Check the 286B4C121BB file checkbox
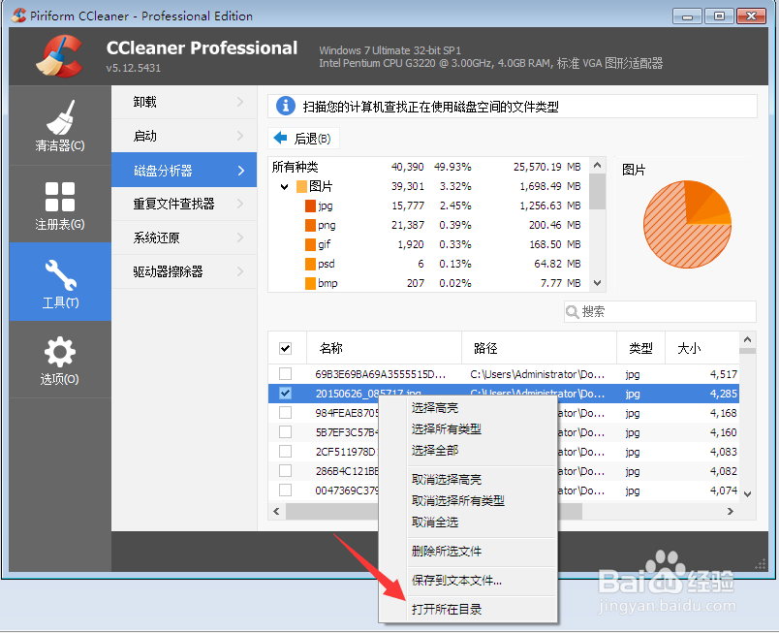The image size is (779, 633). pyautogui.click(x=285, y=470)
